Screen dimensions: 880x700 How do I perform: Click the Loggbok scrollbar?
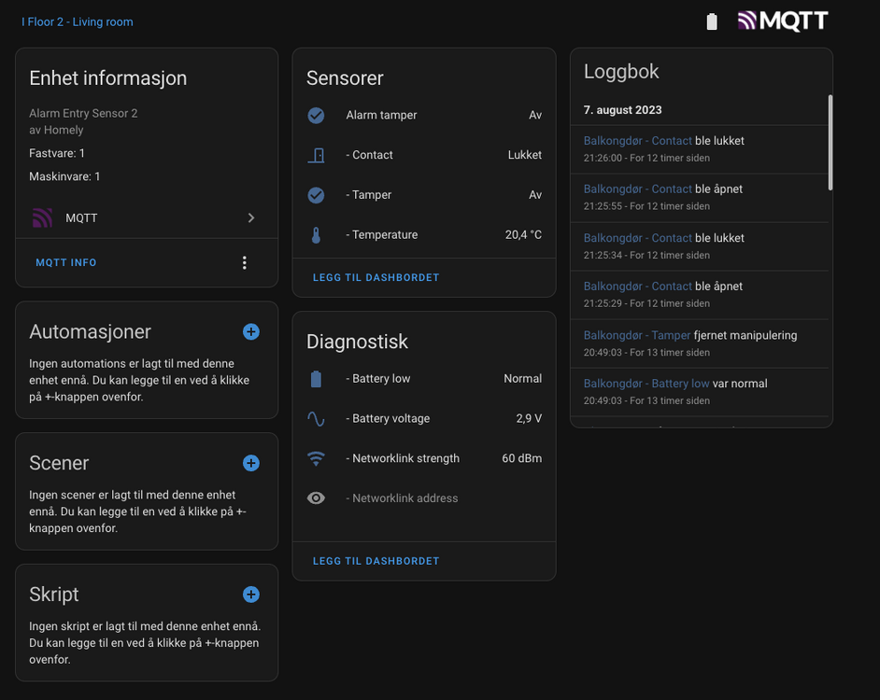830,143
